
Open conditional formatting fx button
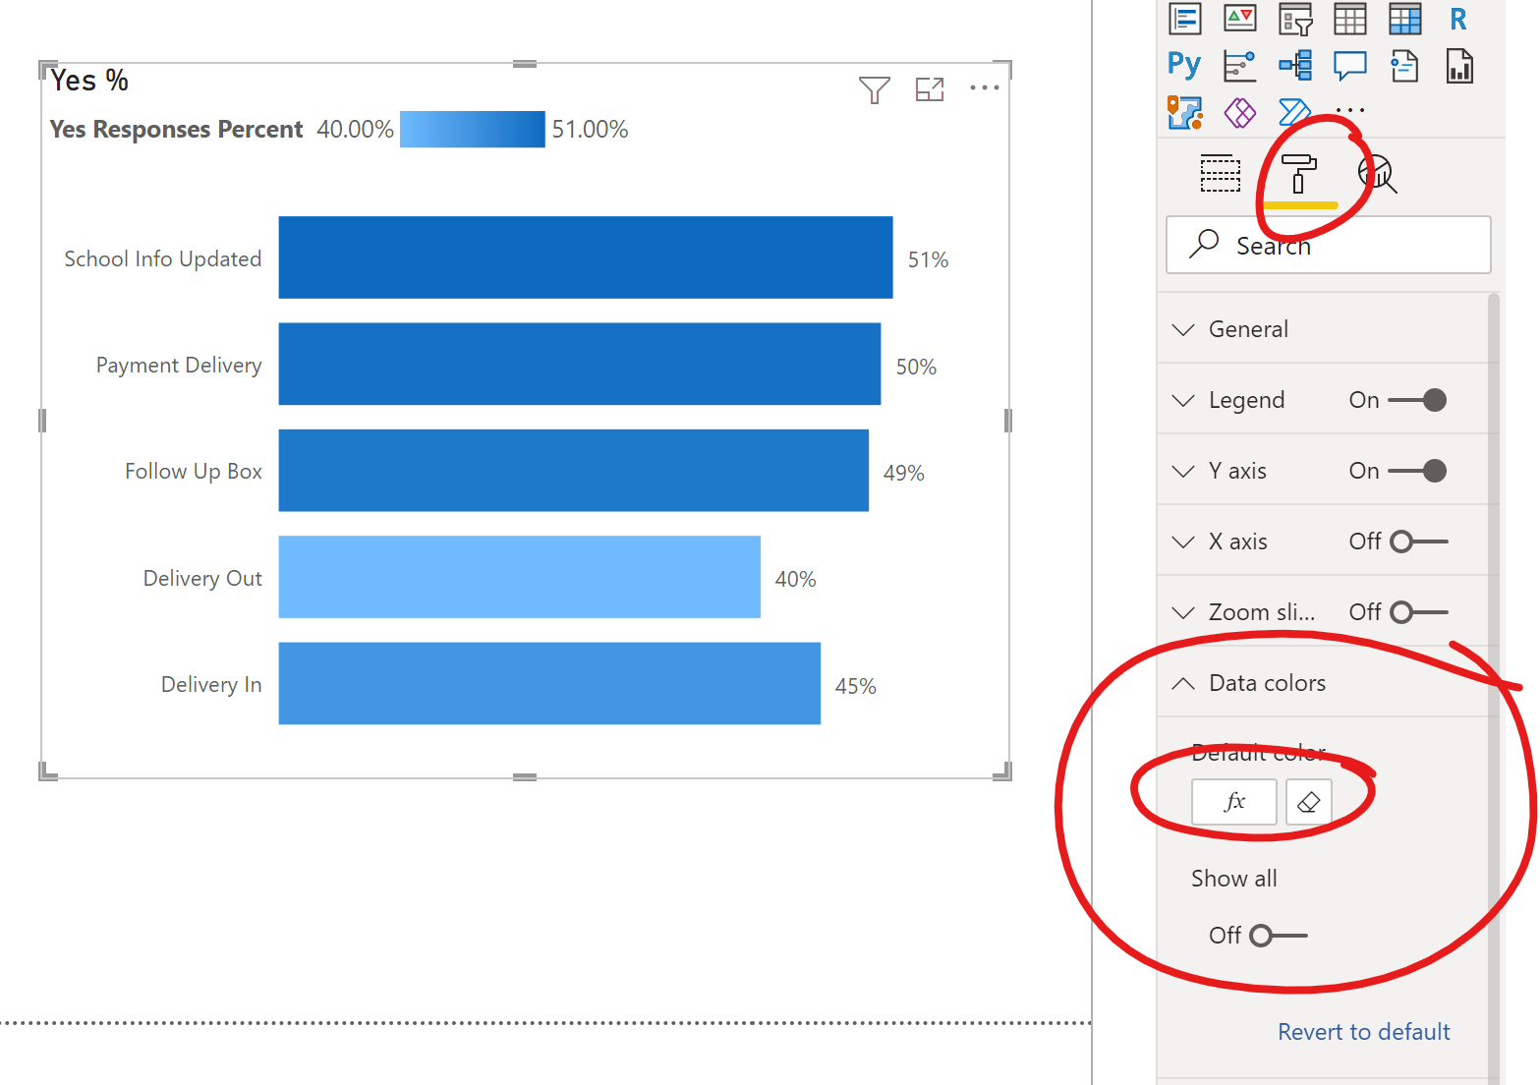click(1234, 802)
